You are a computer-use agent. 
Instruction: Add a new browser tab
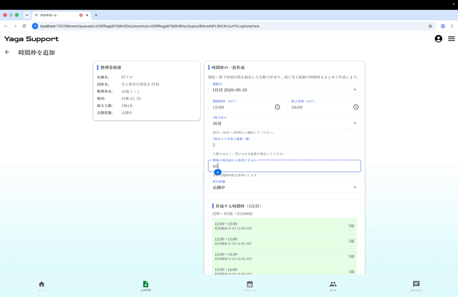pyautogui.click(x=96, y=15)
